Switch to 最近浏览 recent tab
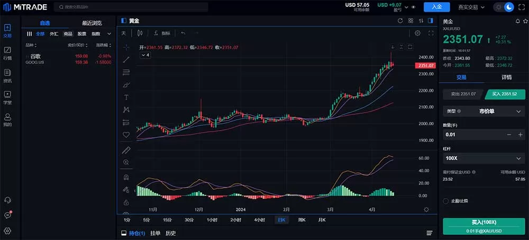The width and height of the screenshot is (529, 240). [92, 23]
